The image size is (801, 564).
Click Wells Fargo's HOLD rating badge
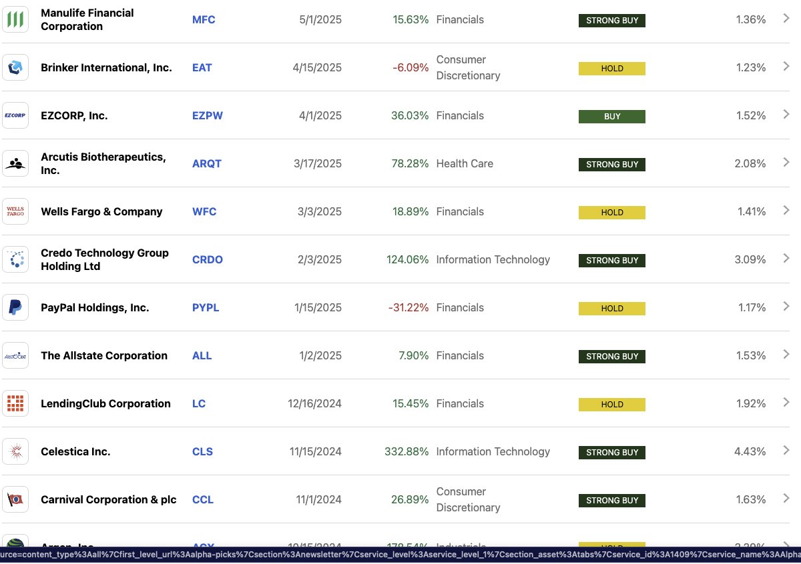[x=612, y=213]
